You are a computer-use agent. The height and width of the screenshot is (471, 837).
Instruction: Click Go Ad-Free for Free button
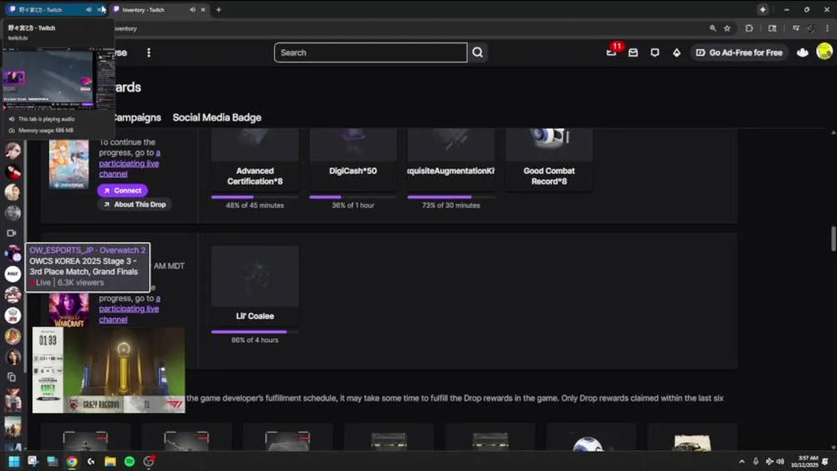point(739,52)
